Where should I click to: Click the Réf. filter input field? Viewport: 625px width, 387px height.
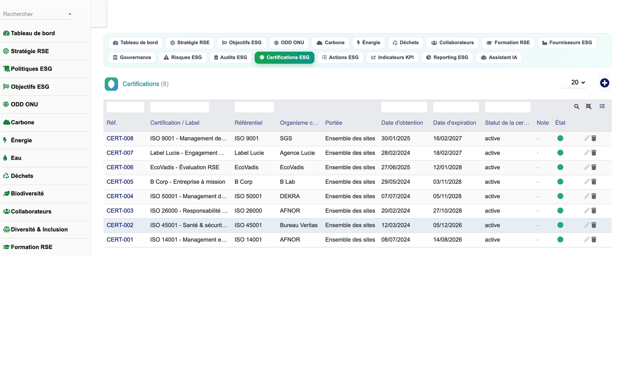click(125, 107)
